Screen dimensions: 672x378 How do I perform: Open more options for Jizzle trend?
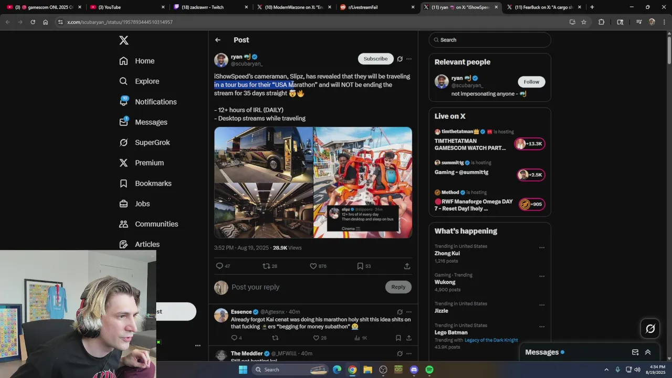click(x=542, y=305)
